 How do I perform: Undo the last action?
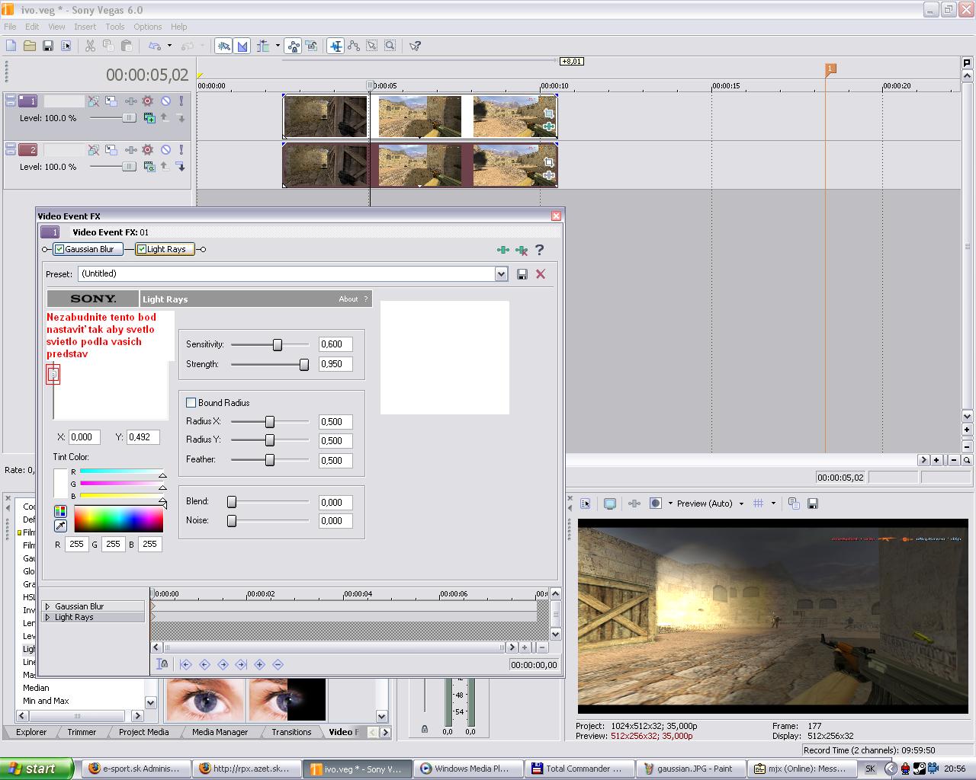[155, 46]
